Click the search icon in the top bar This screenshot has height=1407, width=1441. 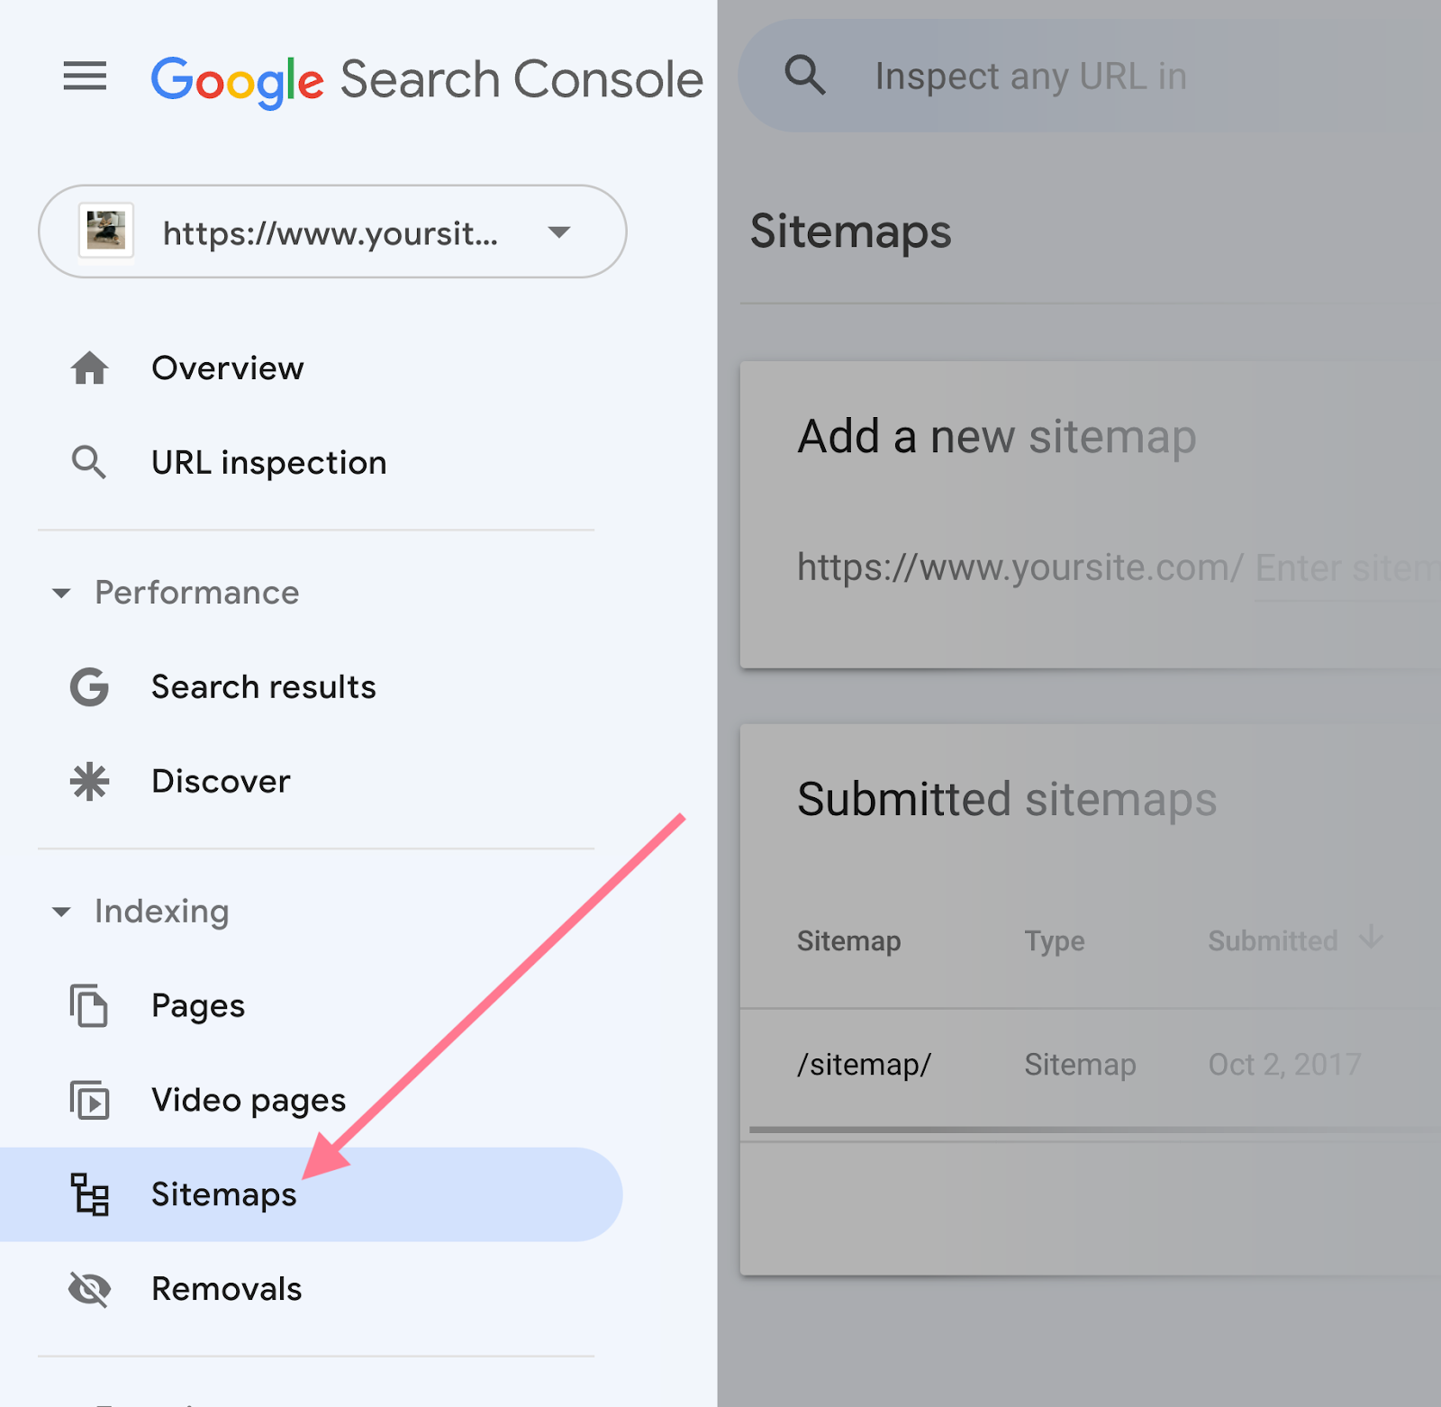point(806,76)
